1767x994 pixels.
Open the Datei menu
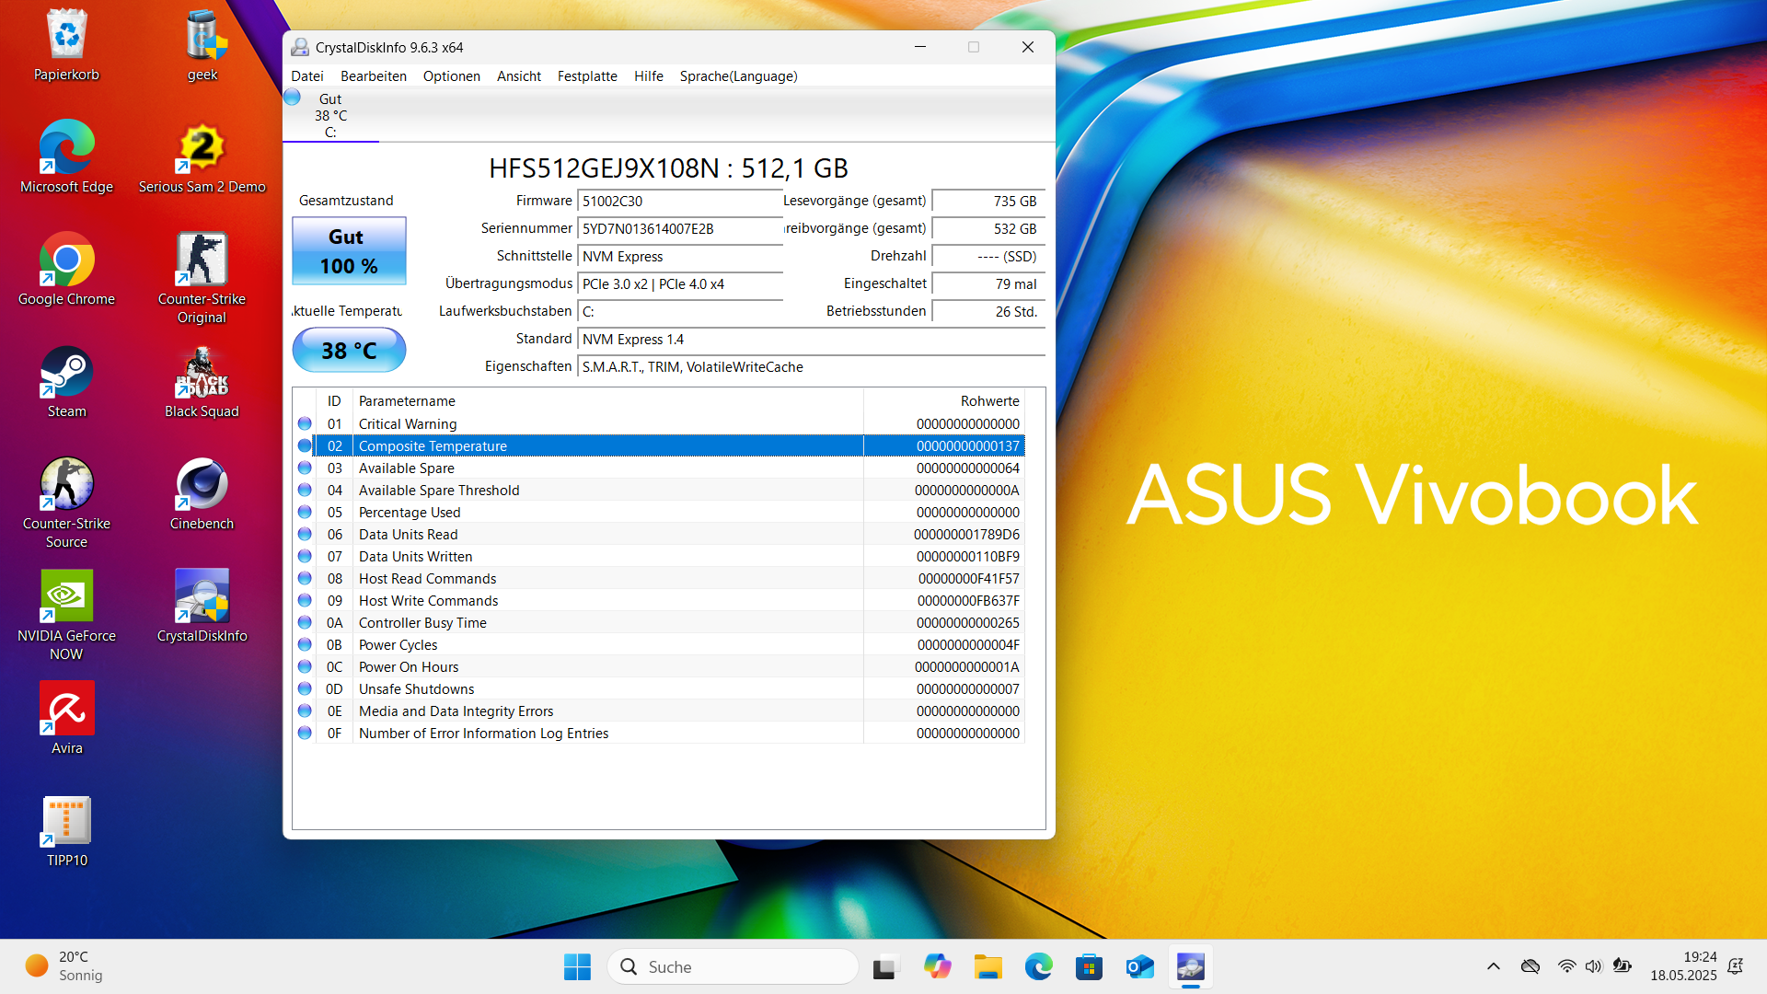pos(307,76)
